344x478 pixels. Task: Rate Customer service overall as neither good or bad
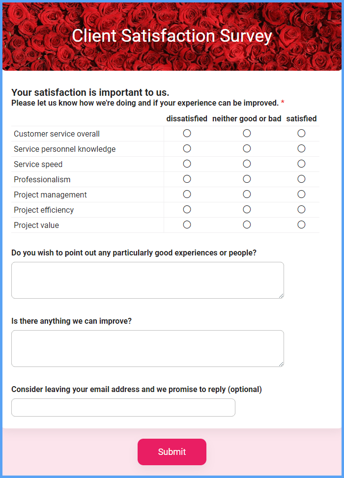[x=247, y=133]
